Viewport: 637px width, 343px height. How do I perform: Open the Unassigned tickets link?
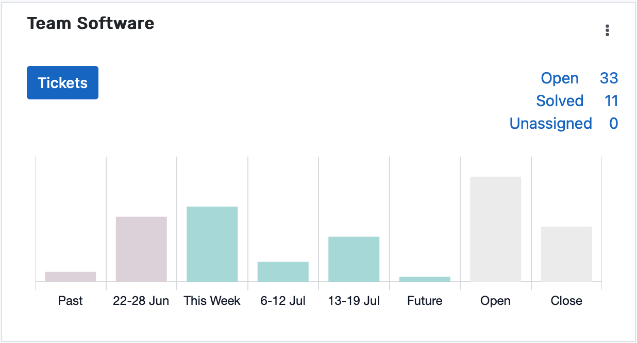coord(550,124)
